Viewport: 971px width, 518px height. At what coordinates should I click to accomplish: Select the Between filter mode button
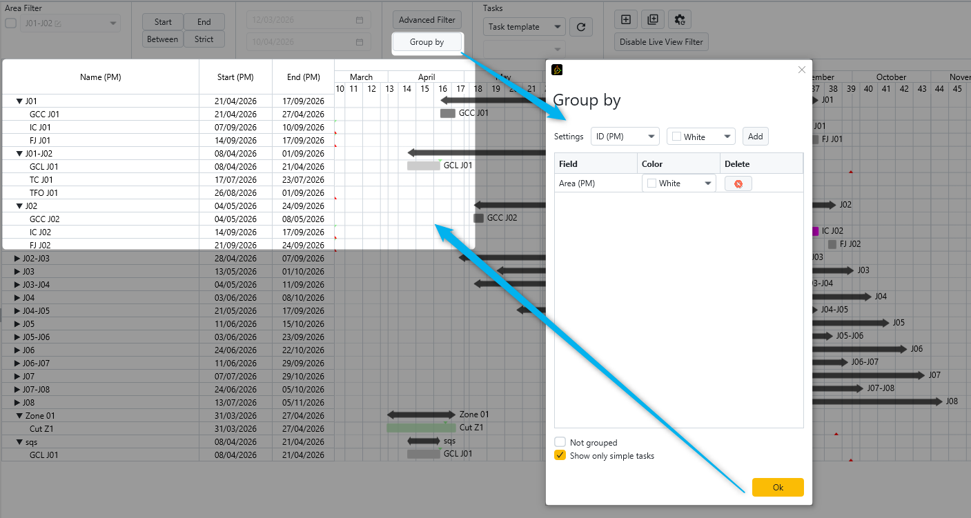(x=163, y=39)
